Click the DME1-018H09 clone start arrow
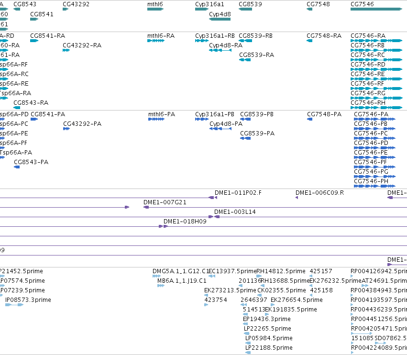Image resolution: width=407 pixels, height=355 pixels. (x=166, y=226)
